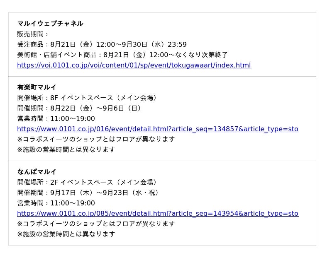Click コラボスイーツ note under なんばマルイ
This screenshot has width=332, height=258.
pos(96,223)
